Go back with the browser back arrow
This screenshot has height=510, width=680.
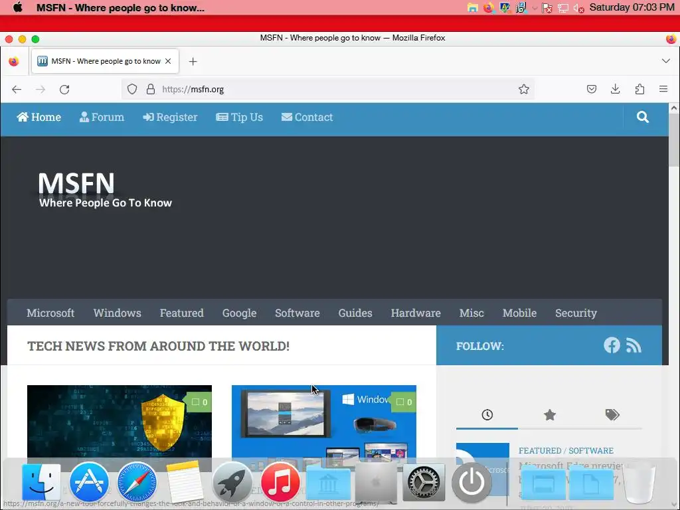pyautogui.click(x=17, y=90)
